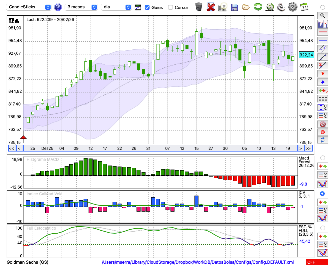Click Estocastico panel lines percent button
Screen dimensions: 333x267
(323, 245)
